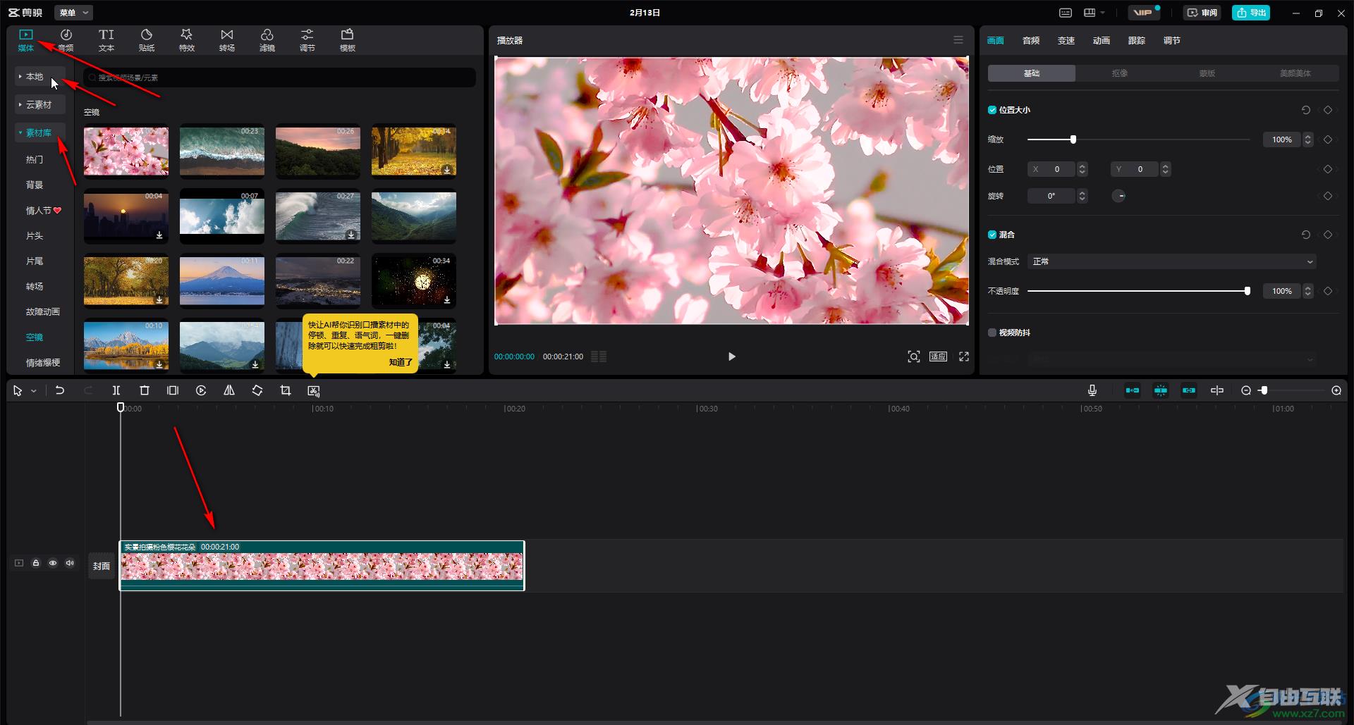
Task: Open the 菜单 menu dropdown
Action: pyautogui.click(x=73, y=13)
